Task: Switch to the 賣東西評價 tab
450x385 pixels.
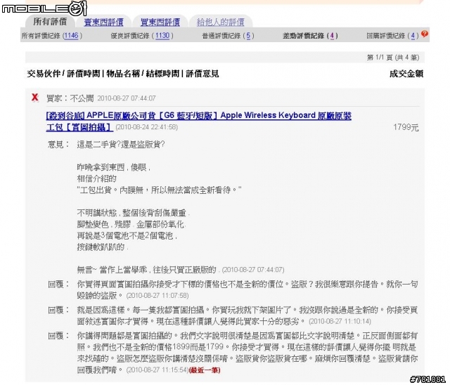Action: pos(103,22)
